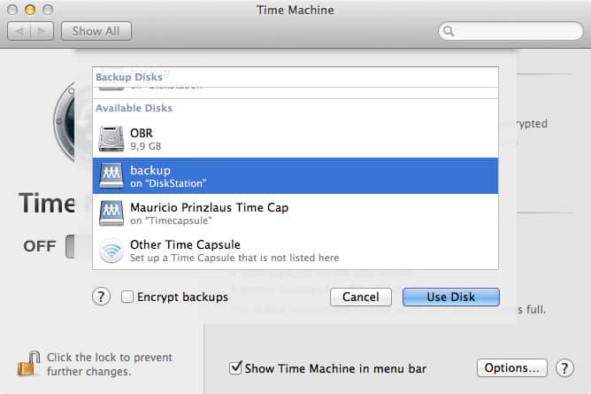Screen dimensions: 591x394
Task: Click the 'Backup Disks' section header
Action: pyautogui.click(x=129, y=77)
